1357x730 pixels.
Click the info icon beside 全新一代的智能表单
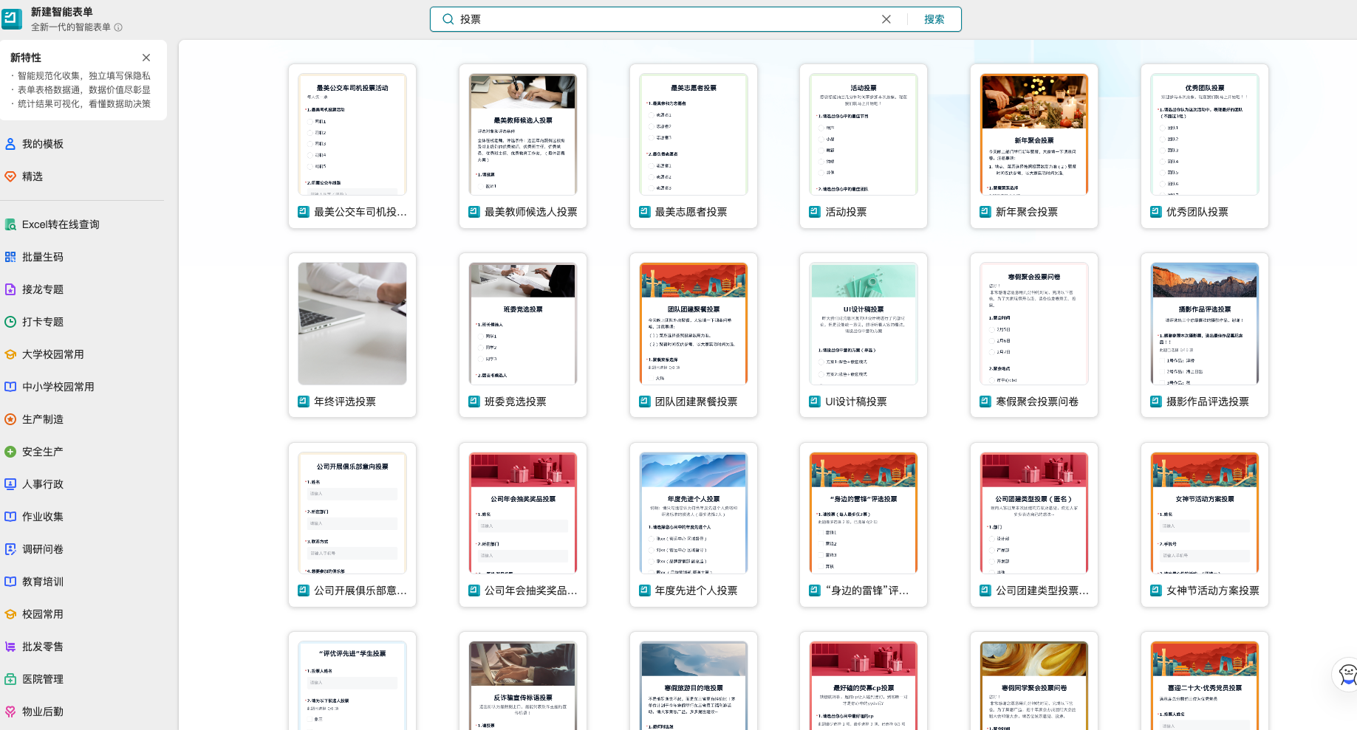coord(118,27)
